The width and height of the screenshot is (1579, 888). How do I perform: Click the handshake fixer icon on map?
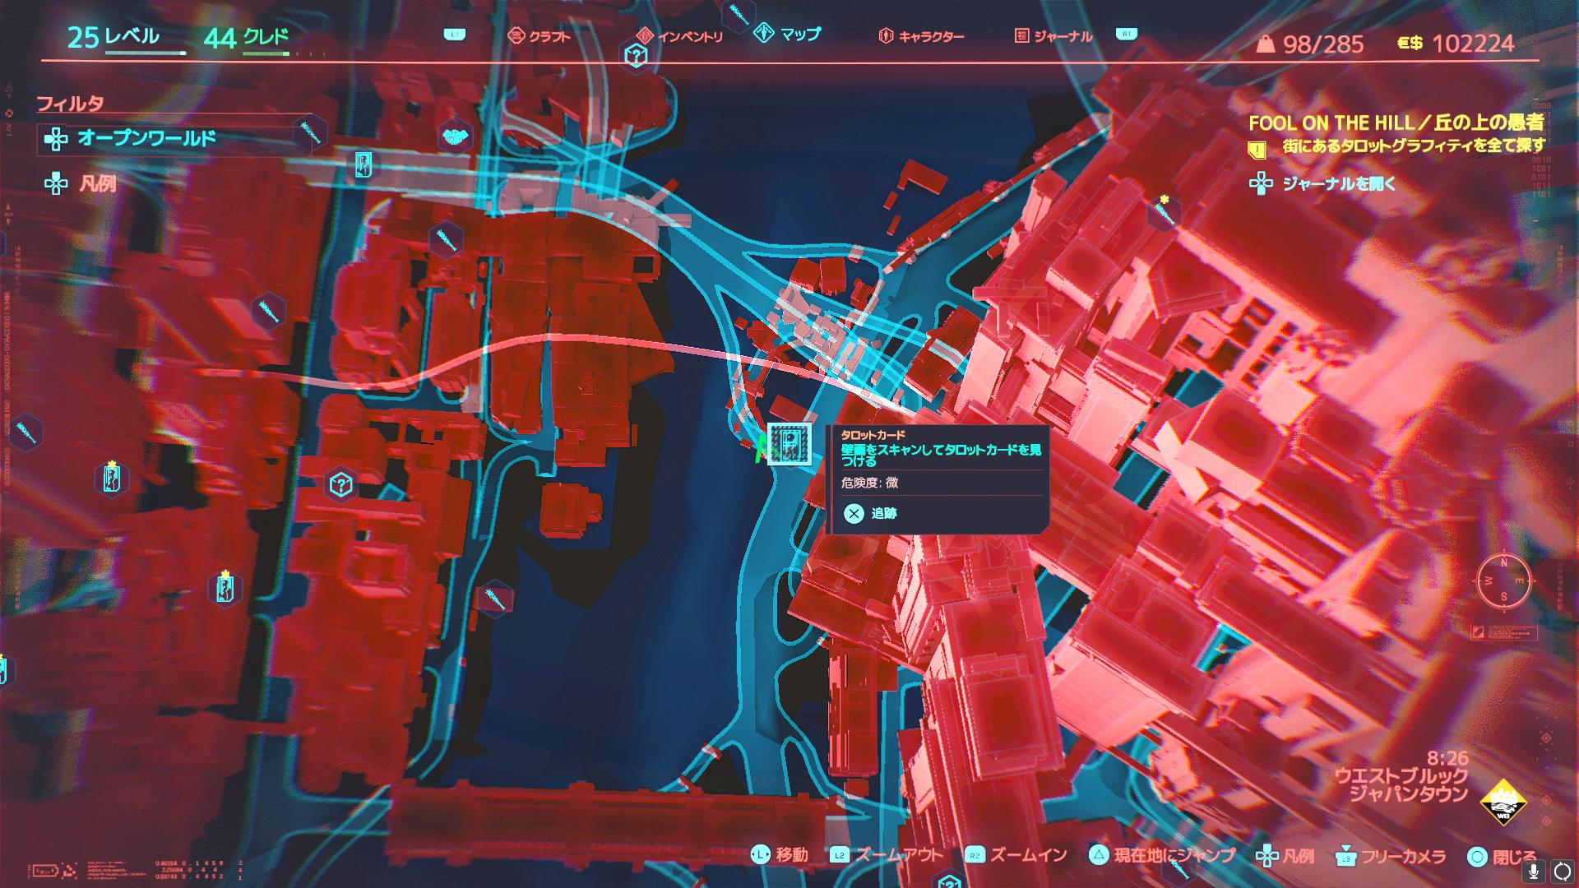tap(453, 136)
